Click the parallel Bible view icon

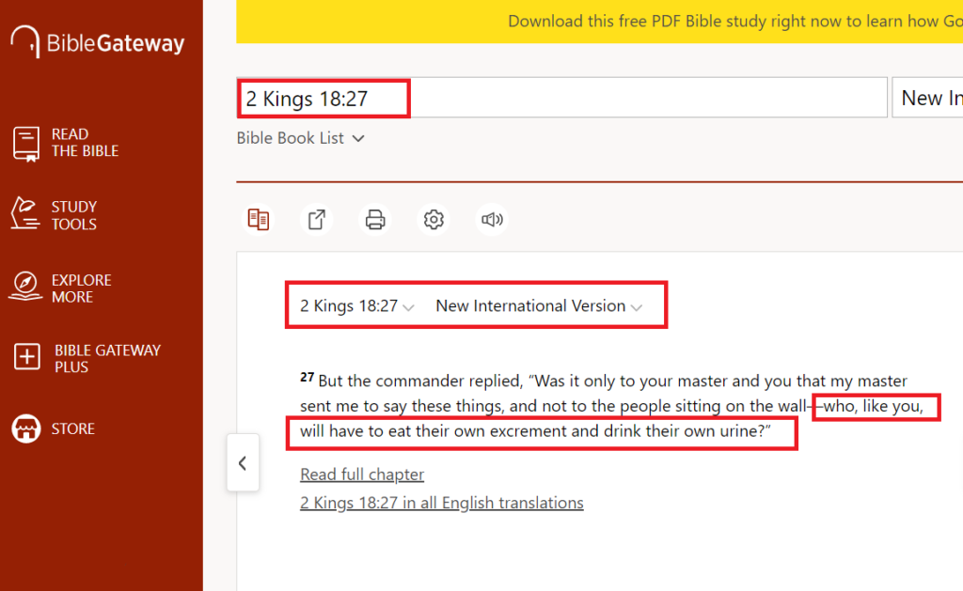259,219
